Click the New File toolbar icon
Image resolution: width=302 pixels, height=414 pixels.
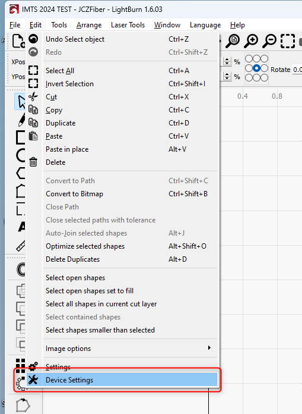pyautogui.click(x=18, y=41)
